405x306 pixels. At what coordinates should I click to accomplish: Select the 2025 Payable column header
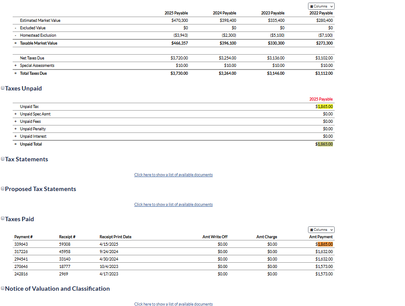click(x=176, y=13)
